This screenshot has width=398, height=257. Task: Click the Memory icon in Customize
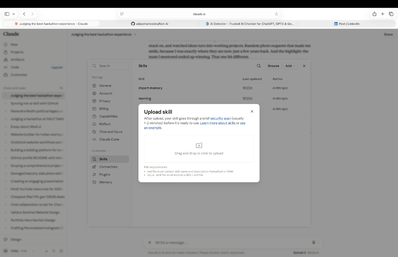pyautogui.click(x=94, y=182)
